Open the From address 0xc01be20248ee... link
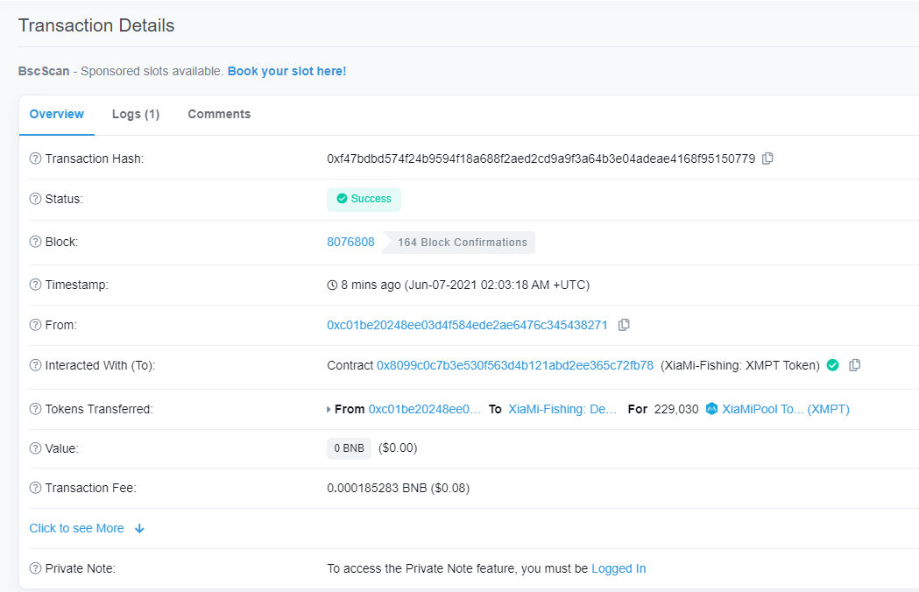919x592 pixels. (467, 325)
